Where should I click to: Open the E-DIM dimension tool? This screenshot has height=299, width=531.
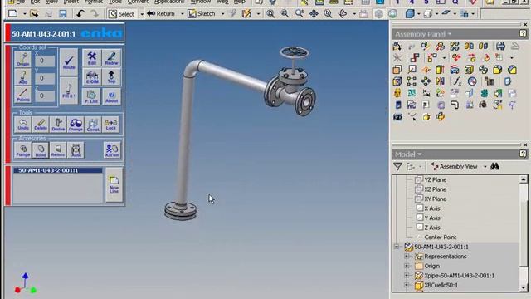click(92, 77)
